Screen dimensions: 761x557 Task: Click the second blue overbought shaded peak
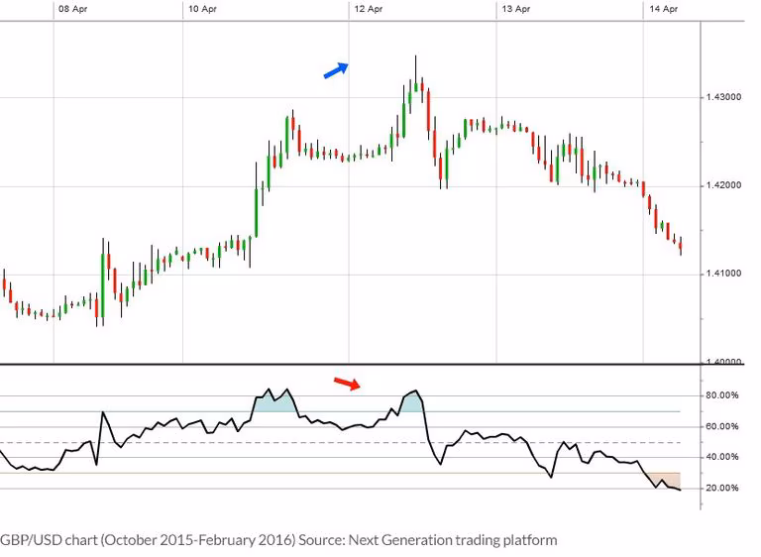point(411,401)
